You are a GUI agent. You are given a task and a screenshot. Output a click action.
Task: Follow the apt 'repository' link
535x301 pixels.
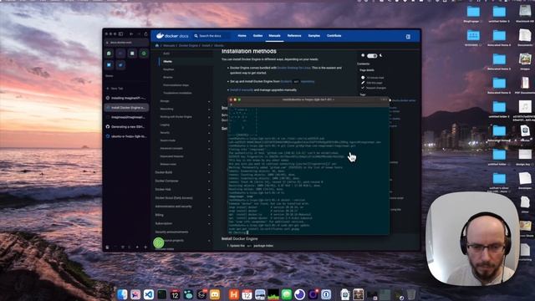(x=308, y=82)
